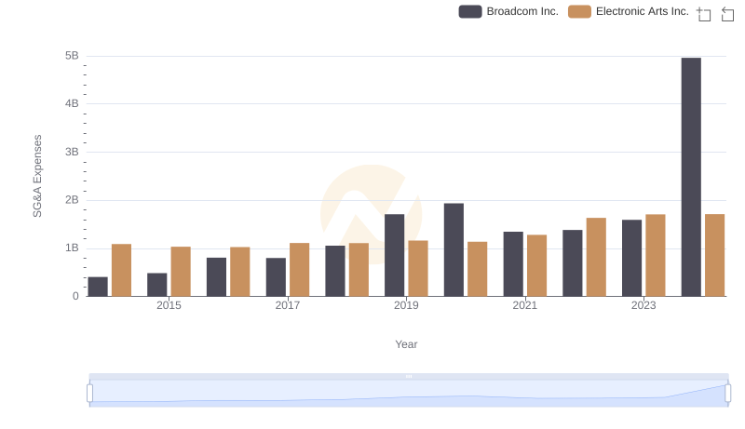This screenshot has height=429, width=745.
Task: Click the 4B y-axis label
Action: pyautogui.click(x=72, y=104)
